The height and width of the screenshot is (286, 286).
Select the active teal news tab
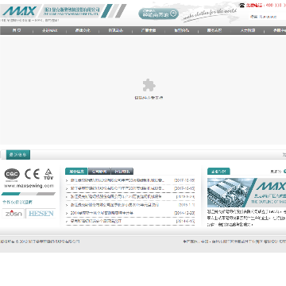tap(76, 172)
